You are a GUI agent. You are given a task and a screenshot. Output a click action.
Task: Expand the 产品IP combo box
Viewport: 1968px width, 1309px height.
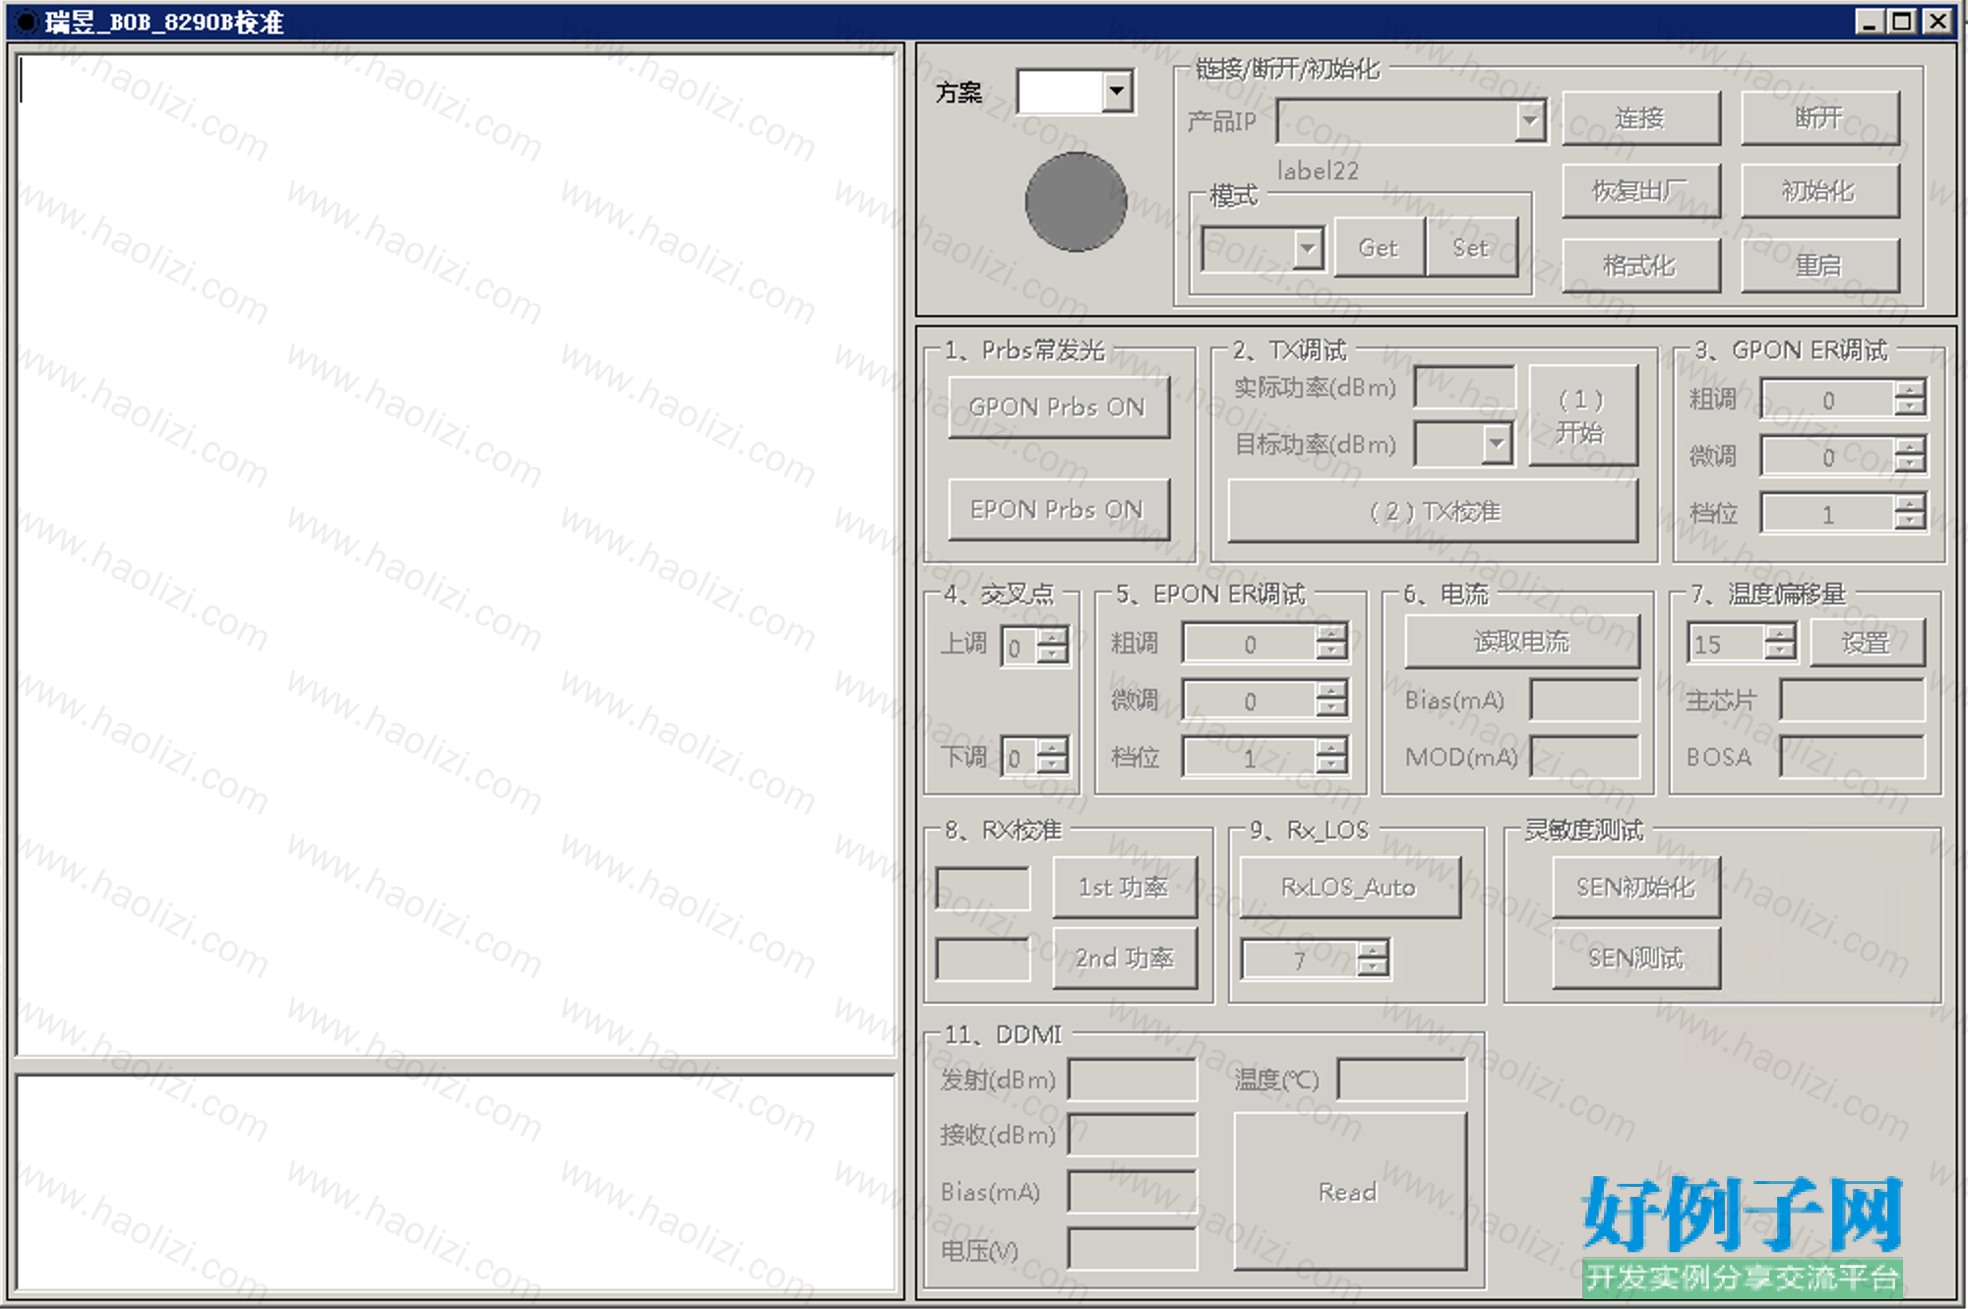tap(1529, 121)
